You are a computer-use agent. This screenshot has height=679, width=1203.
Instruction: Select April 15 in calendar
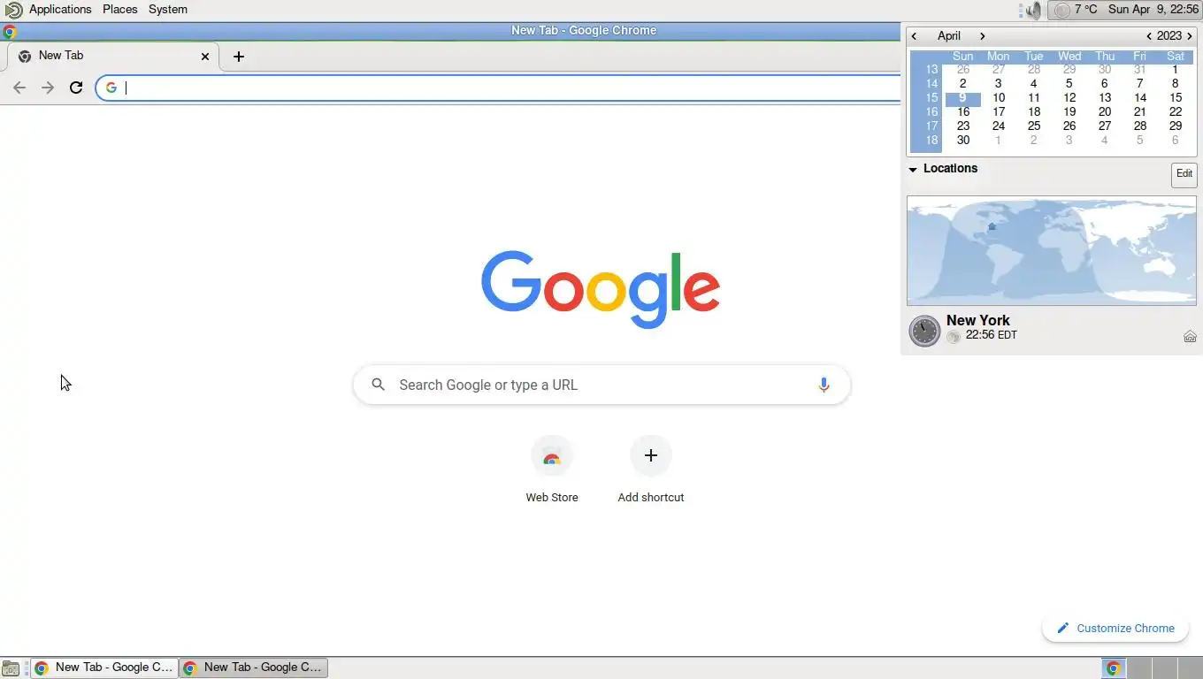(x=1176, y=98)
